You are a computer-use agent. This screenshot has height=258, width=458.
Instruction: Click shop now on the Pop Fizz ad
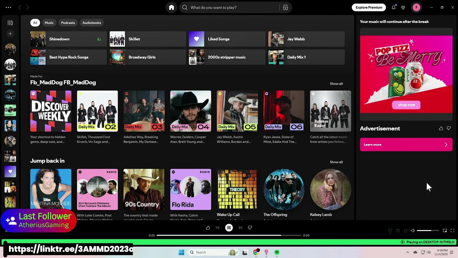pyautogui.click(x=406, y=105)
